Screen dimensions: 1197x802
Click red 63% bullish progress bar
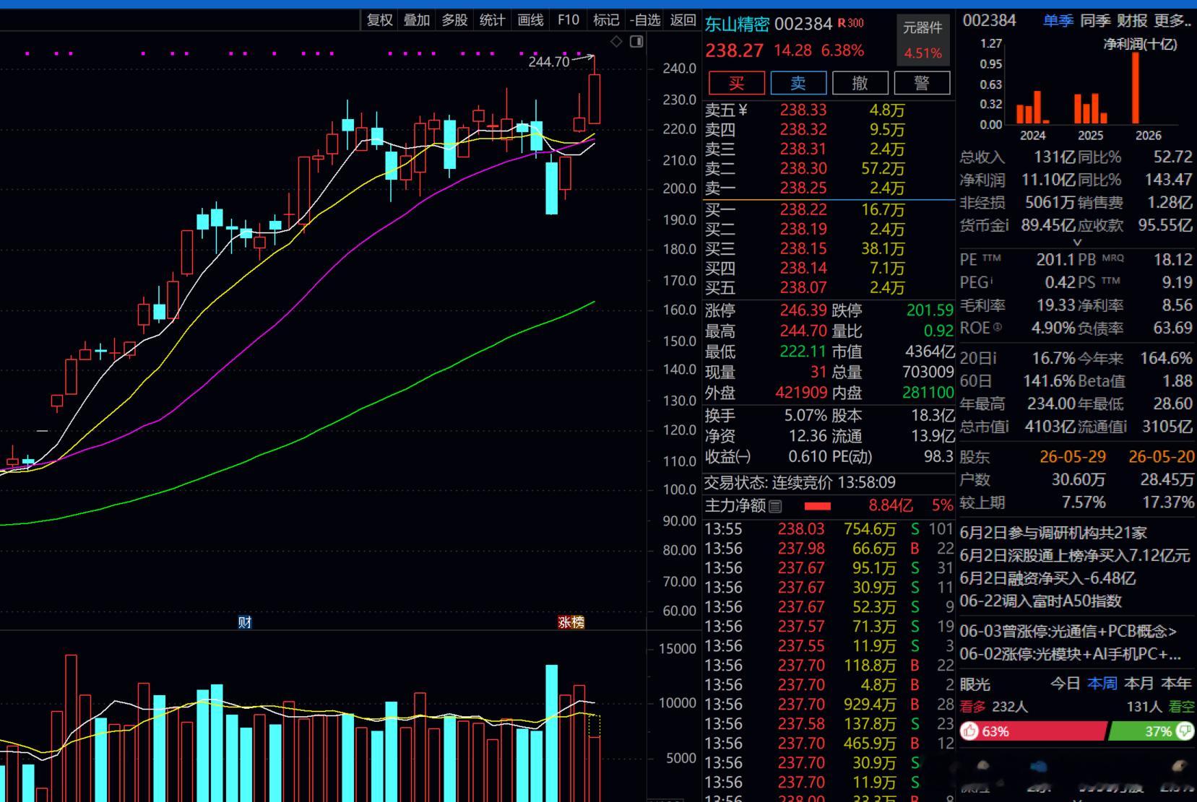(x=1034, y=731)
